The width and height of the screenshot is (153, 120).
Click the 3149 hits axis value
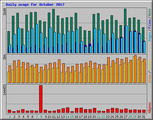(4, 12)
